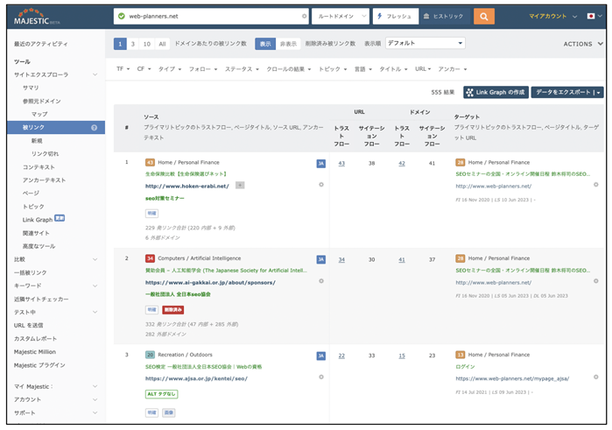Expand the ACTIONS menu

[583, 44]
